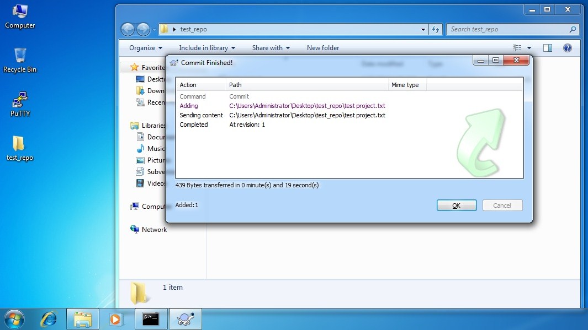Open the test project.txt path link
The width and height of the screenshot is (588, 330).
[x=308, y=106]
